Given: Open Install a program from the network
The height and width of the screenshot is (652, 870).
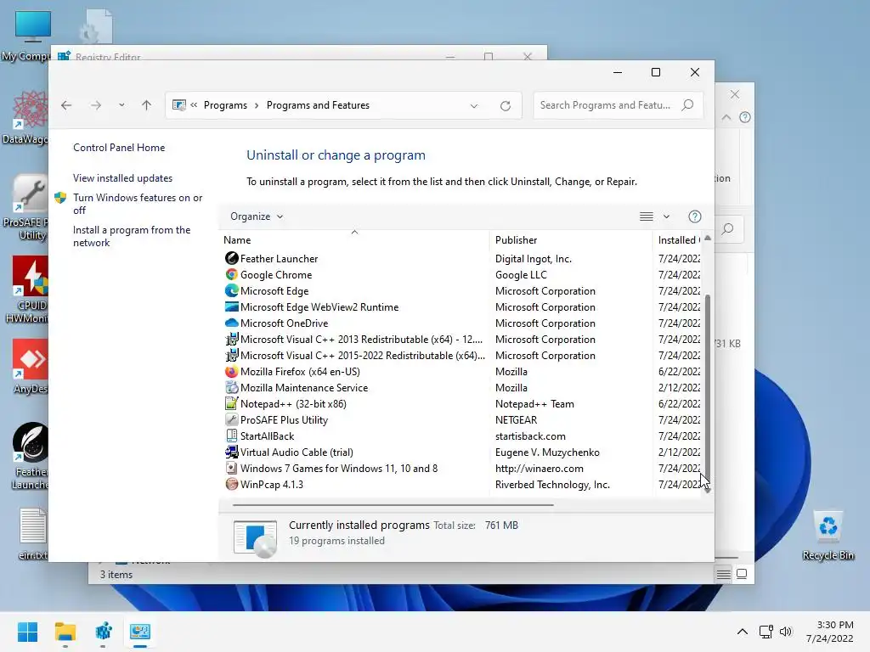Looking at the screenshot, I should click(132, 236).
